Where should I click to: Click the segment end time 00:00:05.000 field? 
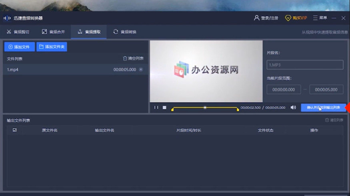326,89
